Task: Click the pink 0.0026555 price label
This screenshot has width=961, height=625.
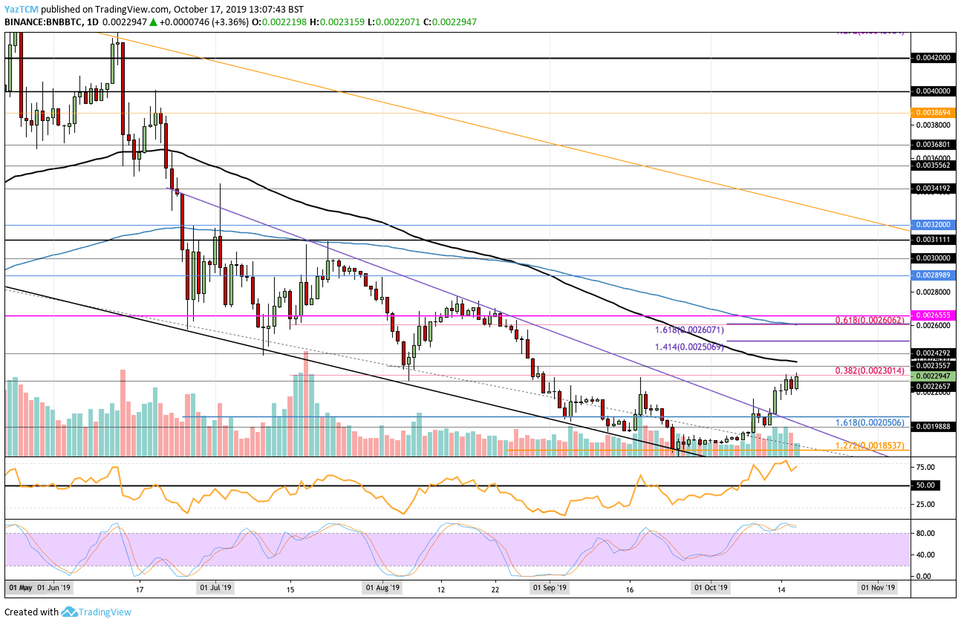Action: click(x=933, y=315)
